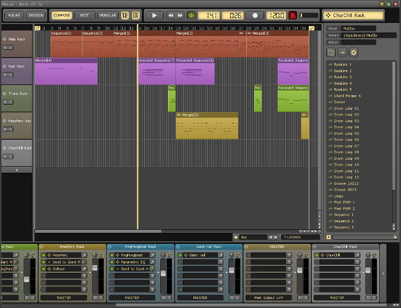Click the browser arrow icon button

(342, 53)
